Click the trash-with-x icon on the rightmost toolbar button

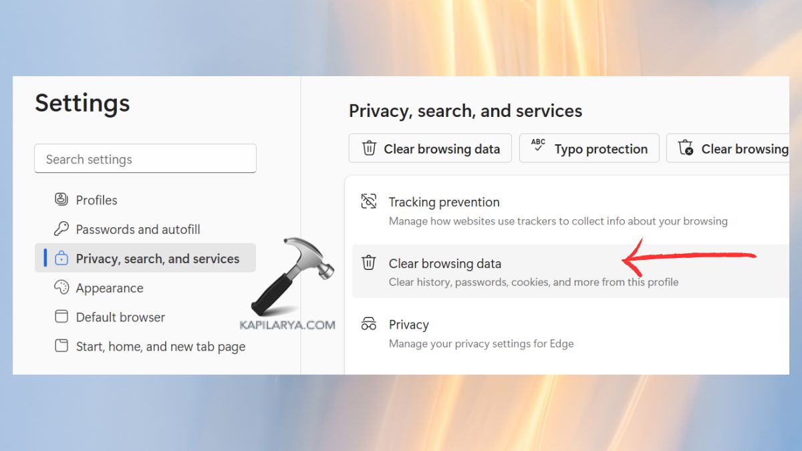pos(686,148)
